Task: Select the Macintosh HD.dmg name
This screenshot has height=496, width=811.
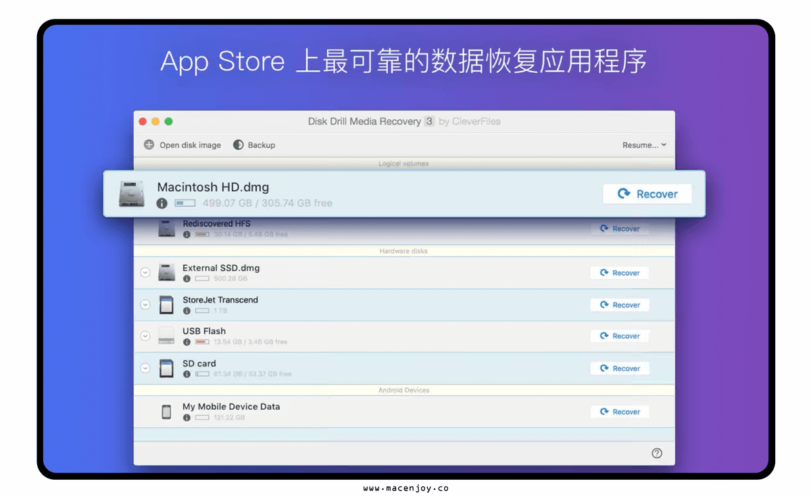Action: point(213,188)
